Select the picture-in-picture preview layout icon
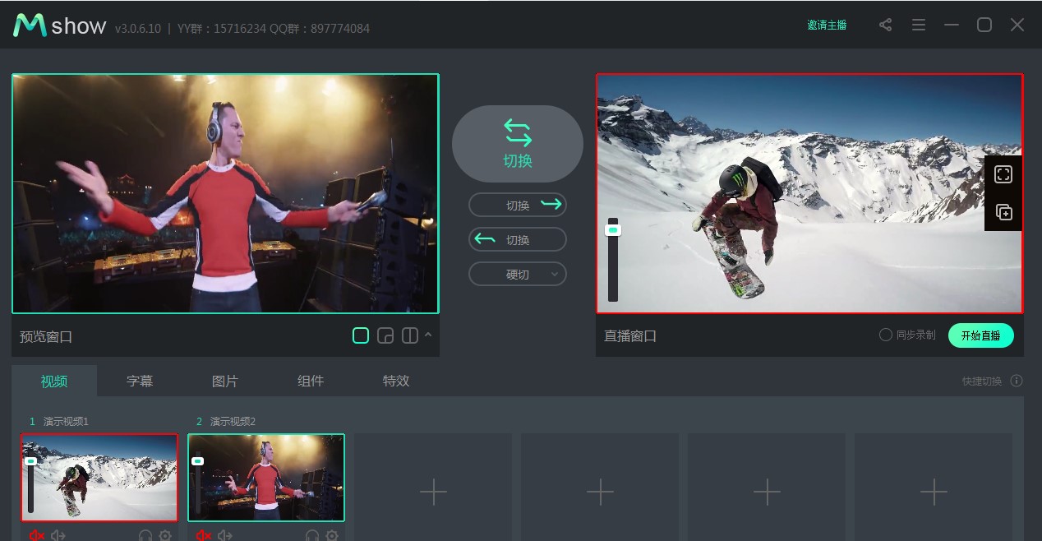1042x541 pixels. pyautogui.click(x=385, y=335)
